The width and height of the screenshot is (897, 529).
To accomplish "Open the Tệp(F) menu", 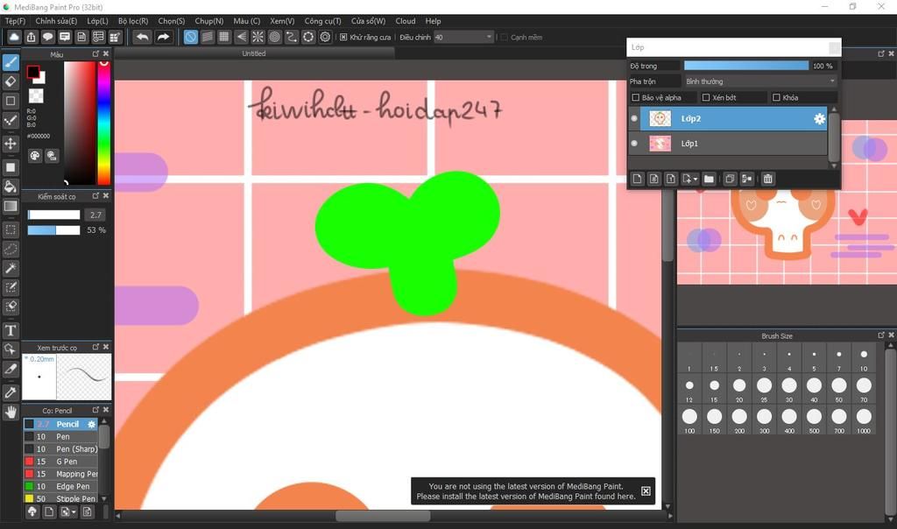I will (x=15, y=21).
